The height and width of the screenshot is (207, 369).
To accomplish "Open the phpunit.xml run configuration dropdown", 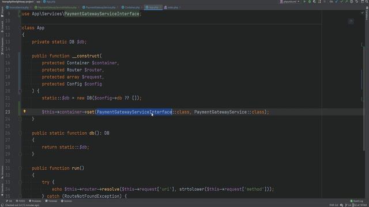I will (289, 2).
